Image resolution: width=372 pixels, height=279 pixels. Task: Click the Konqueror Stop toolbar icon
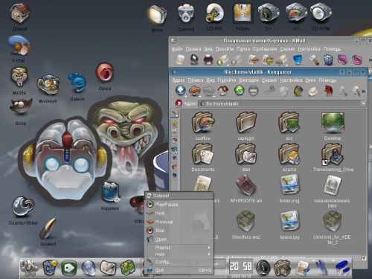[x=253, y=91]
